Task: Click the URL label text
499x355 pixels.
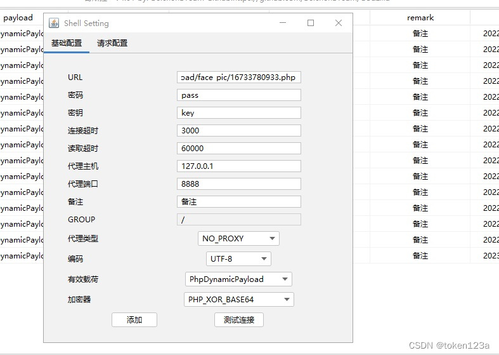Action: 75,77
